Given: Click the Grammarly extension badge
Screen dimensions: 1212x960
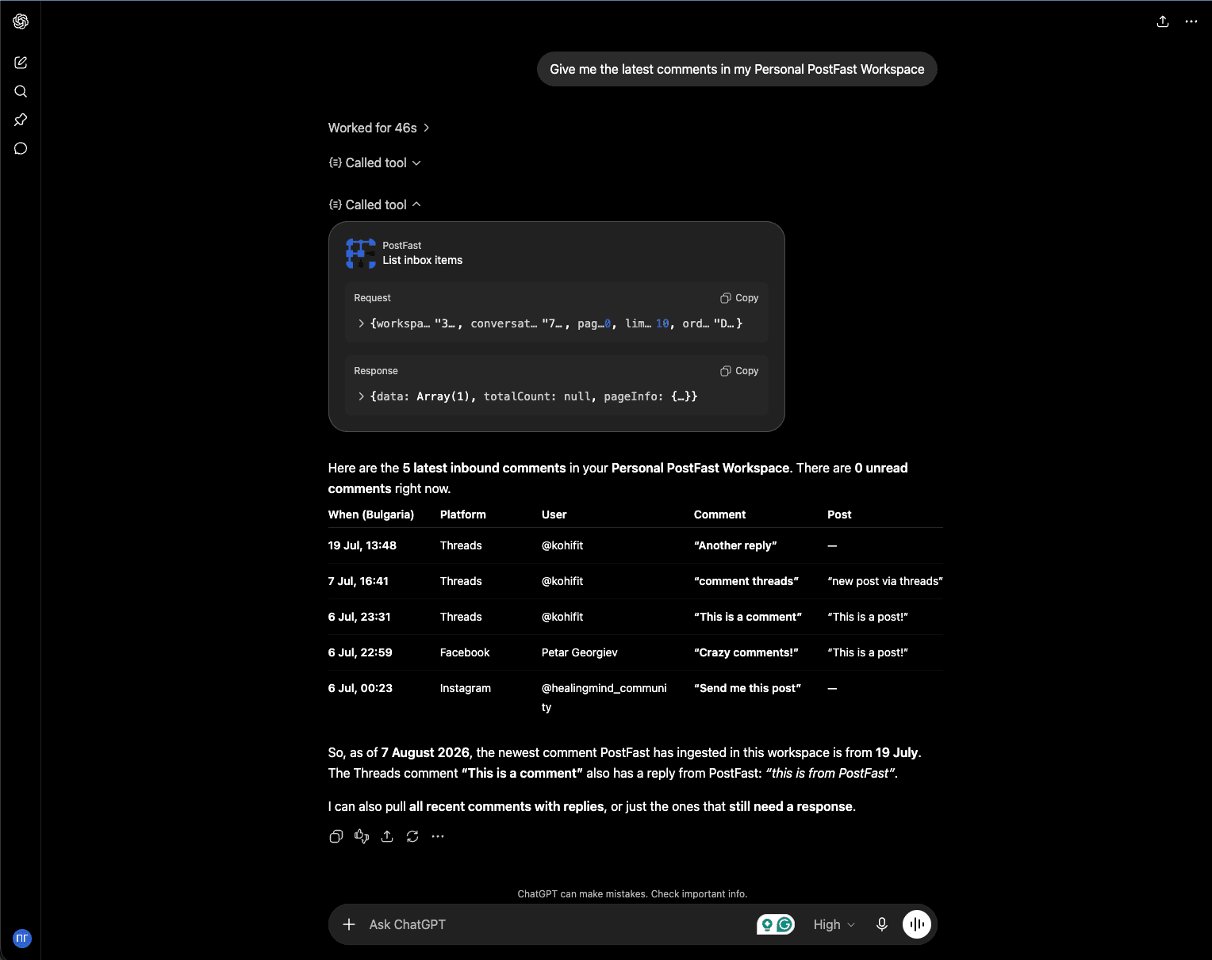Looking at the screenshot, I should click(x=776, y=924).
